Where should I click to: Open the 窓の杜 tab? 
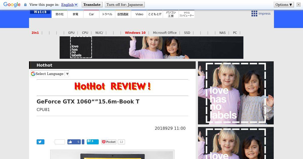pyautogui.click(x=60, y=14)
